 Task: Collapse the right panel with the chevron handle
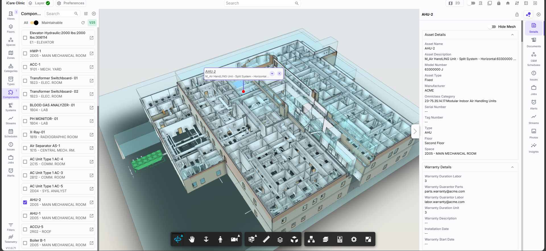pos(415,131)
